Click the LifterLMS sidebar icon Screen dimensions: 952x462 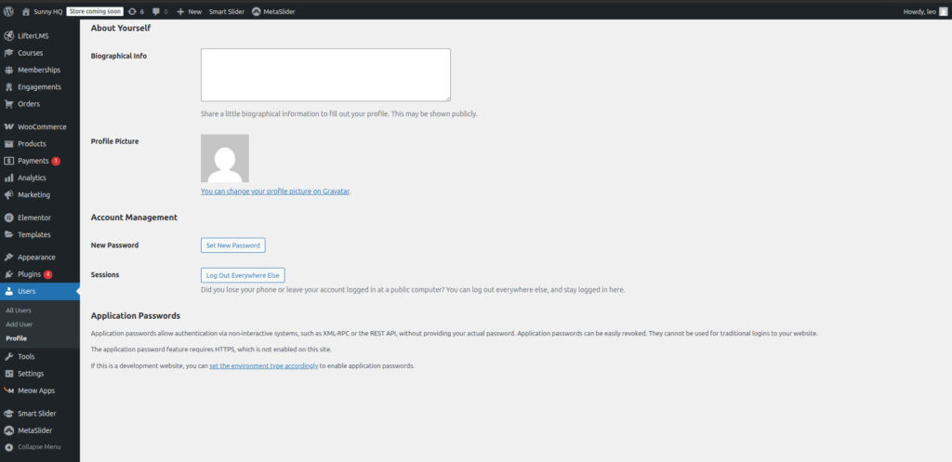pyautogui.click(x=8, y=35)
